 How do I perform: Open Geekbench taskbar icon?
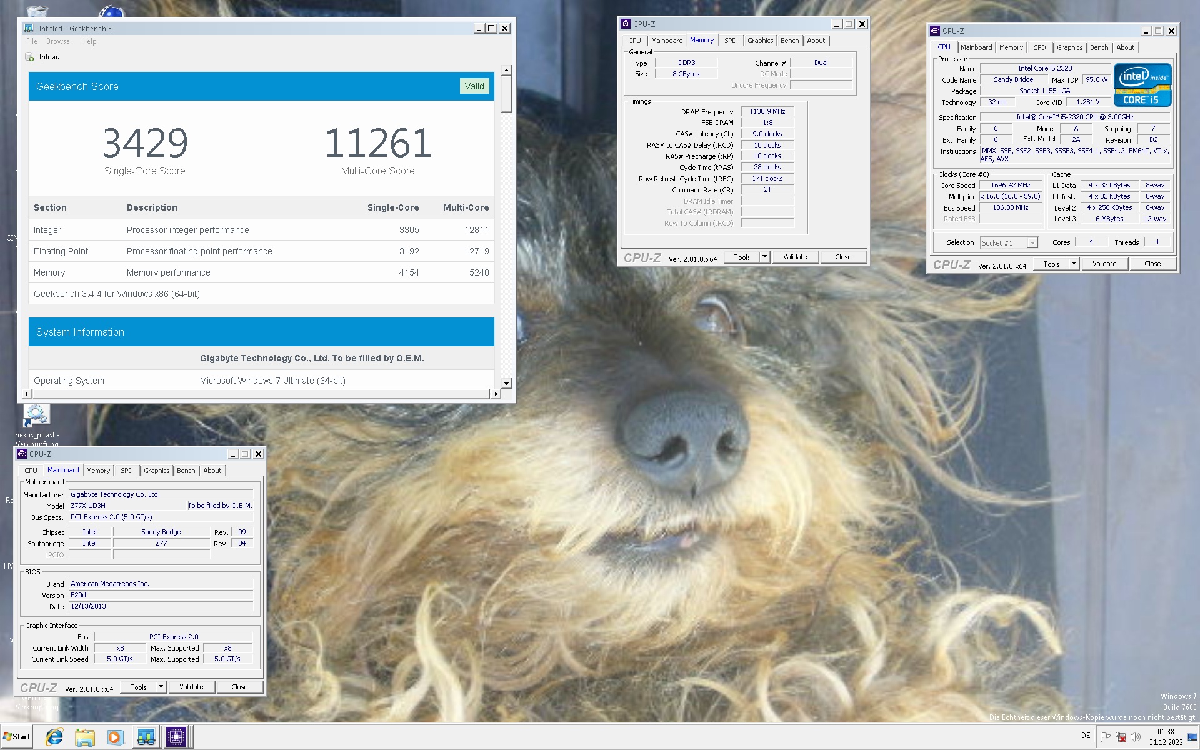(146, 737)
